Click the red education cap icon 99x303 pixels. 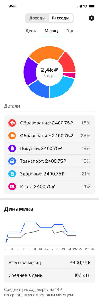coord(12,123)
